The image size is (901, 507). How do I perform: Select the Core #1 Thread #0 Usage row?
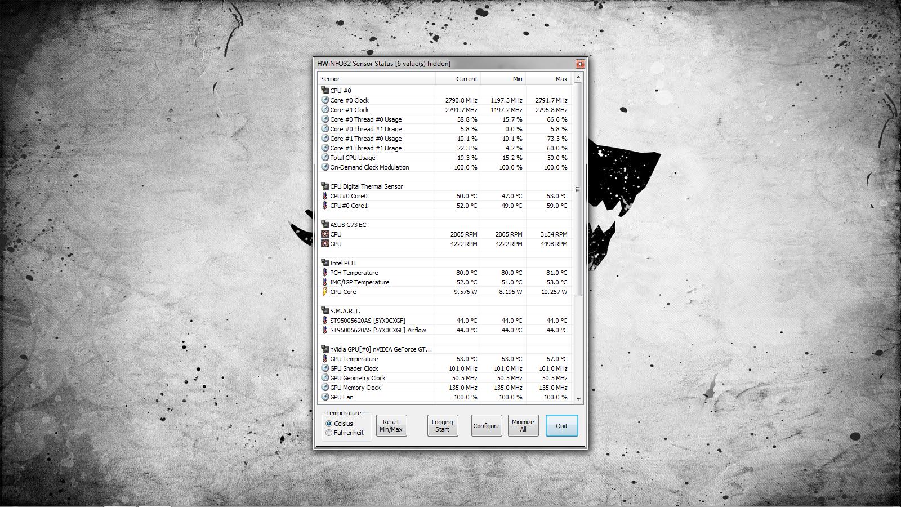445,139
